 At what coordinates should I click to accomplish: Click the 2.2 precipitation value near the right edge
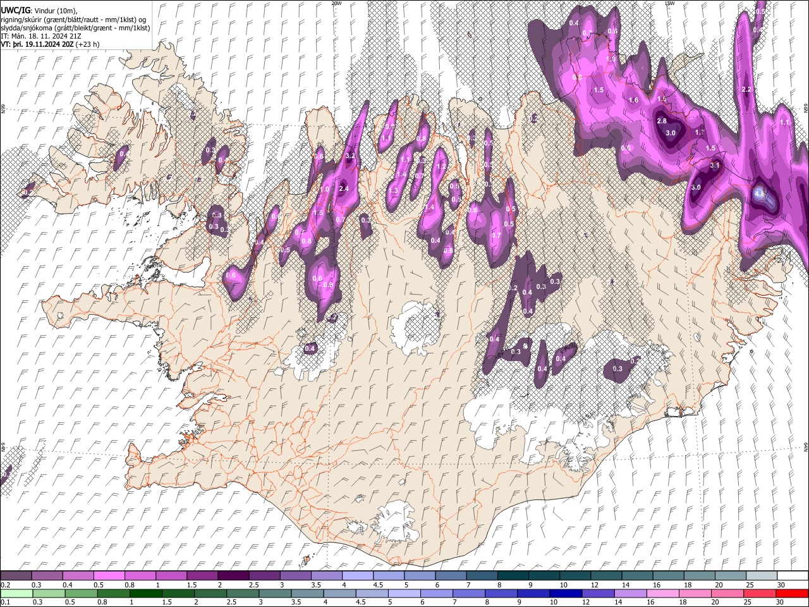746,90
